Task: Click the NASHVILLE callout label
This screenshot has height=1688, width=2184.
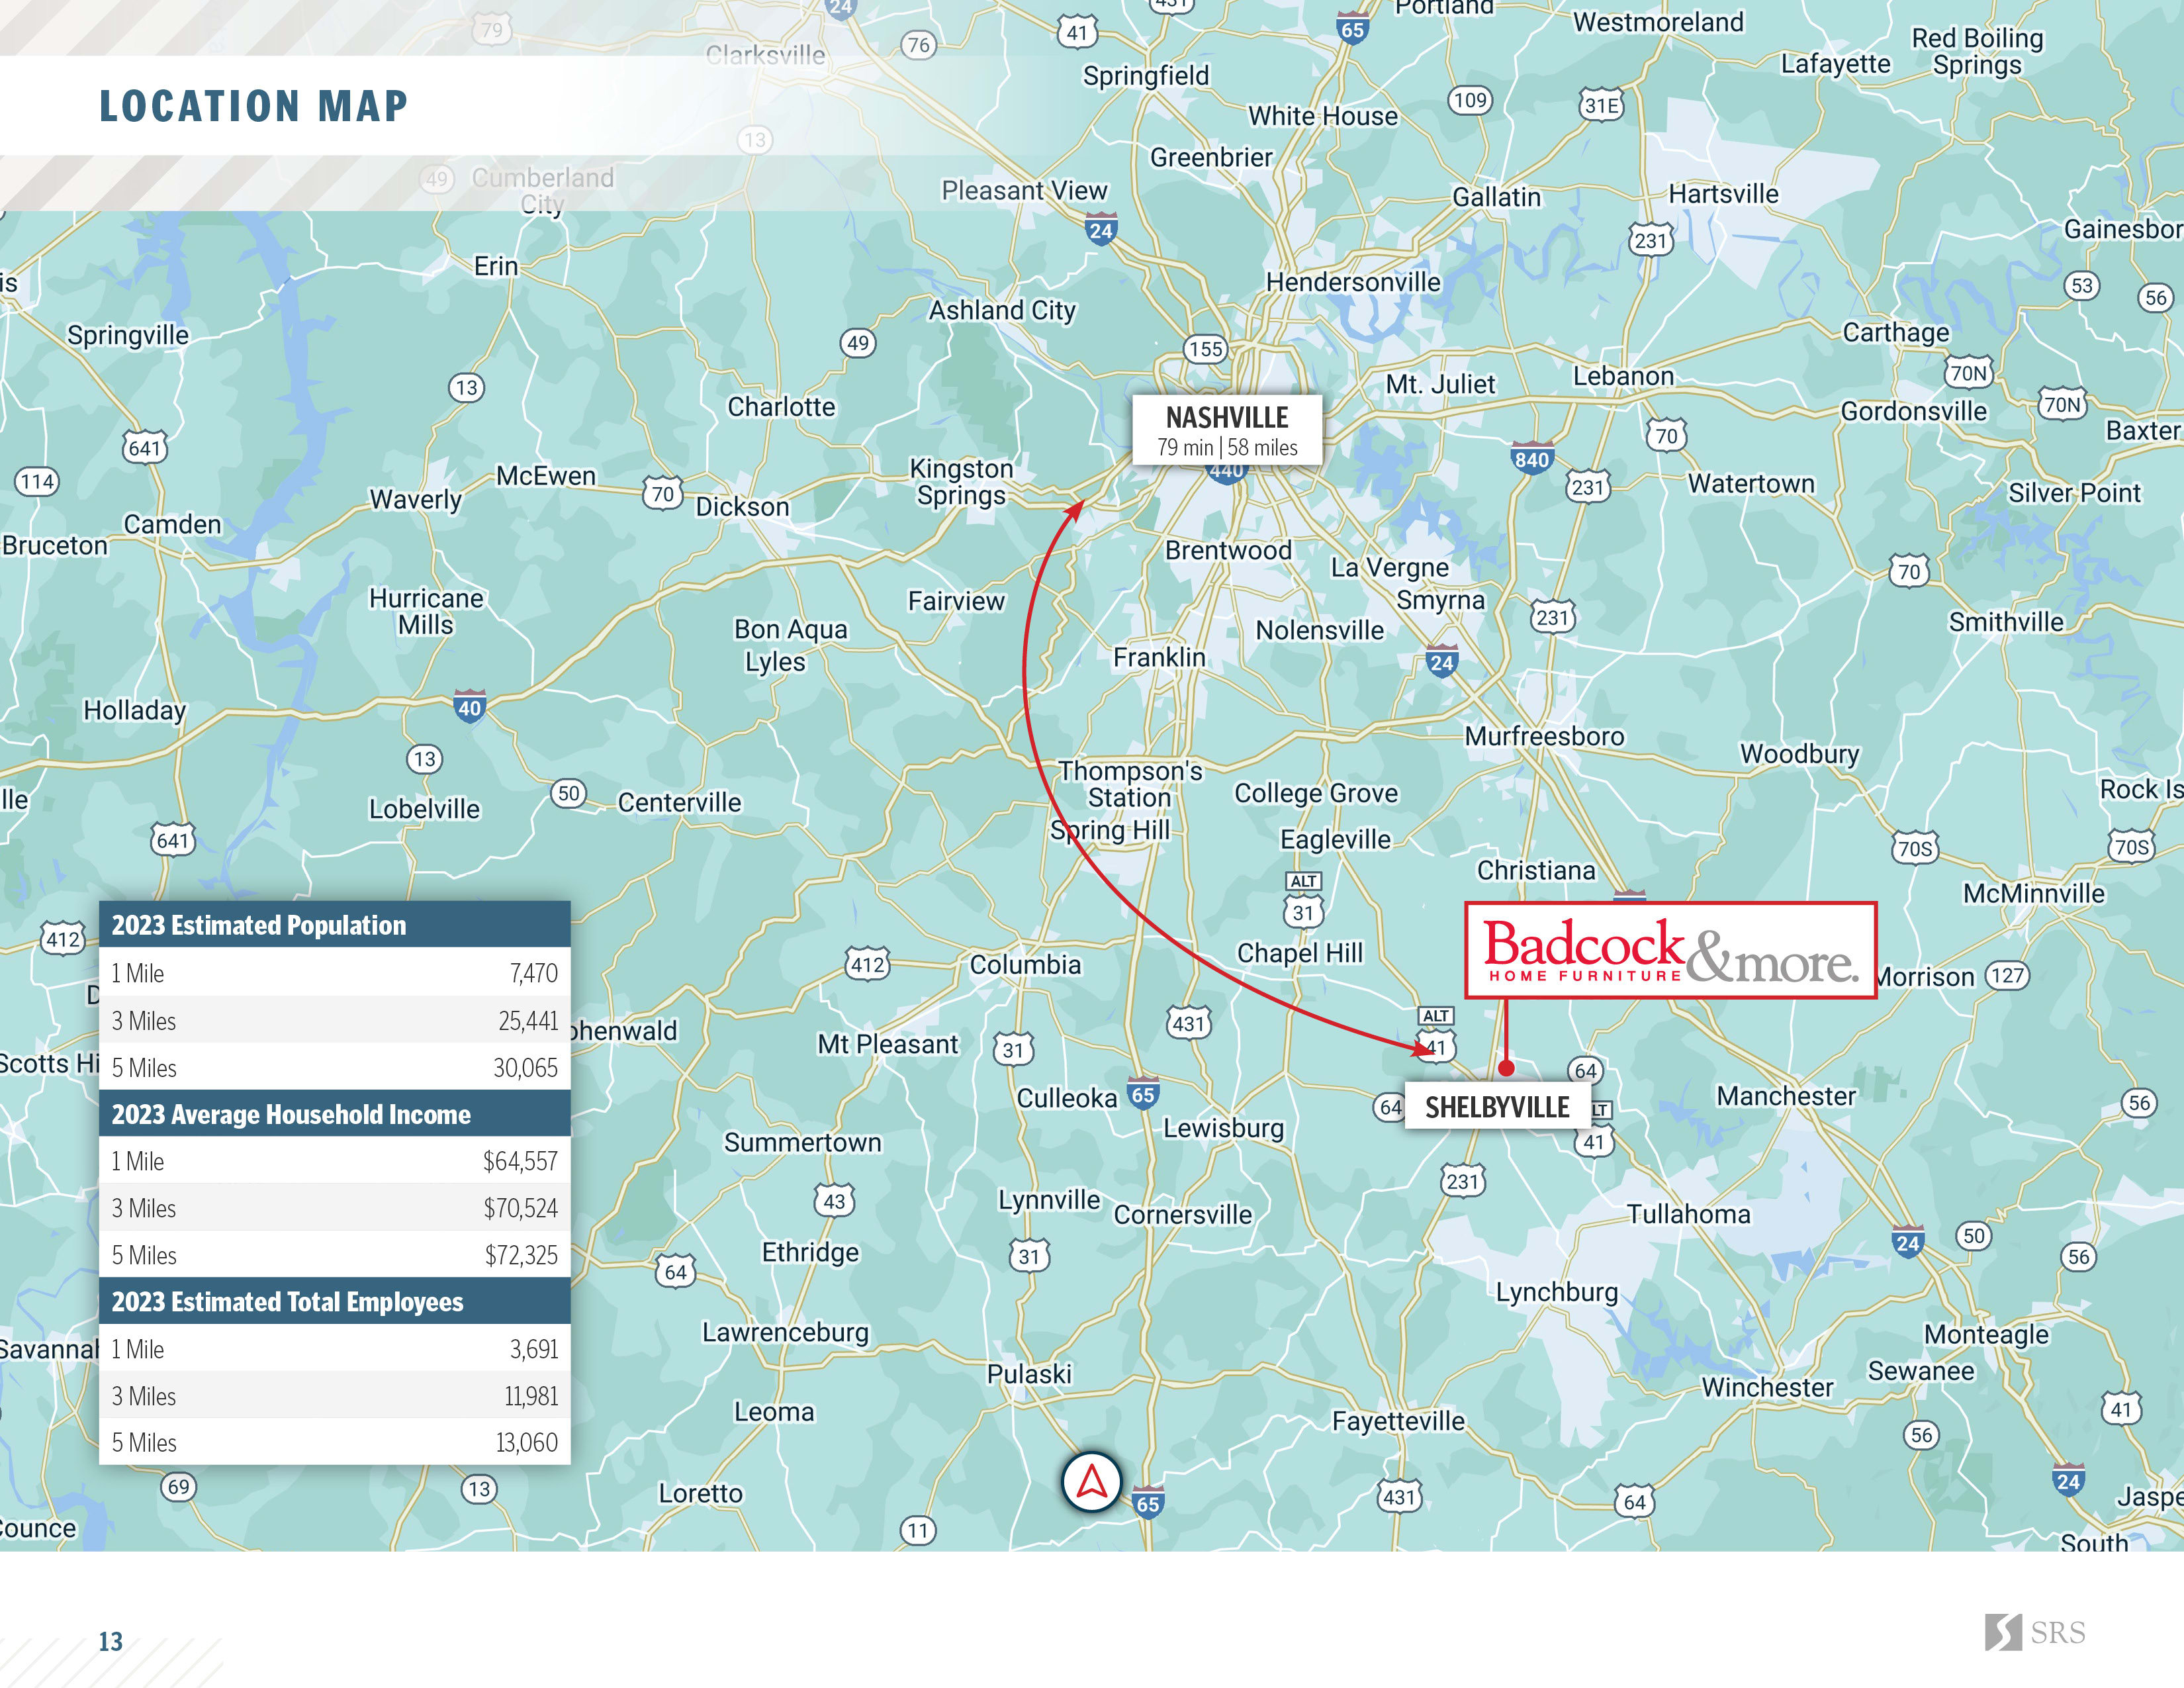Action: [1227, 430]
